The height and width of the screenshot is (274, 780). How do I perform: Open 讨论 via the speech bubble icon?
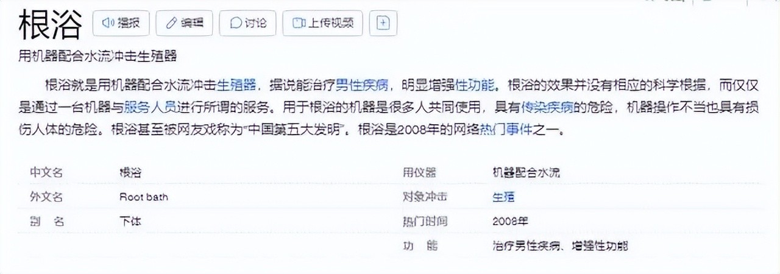235,23
